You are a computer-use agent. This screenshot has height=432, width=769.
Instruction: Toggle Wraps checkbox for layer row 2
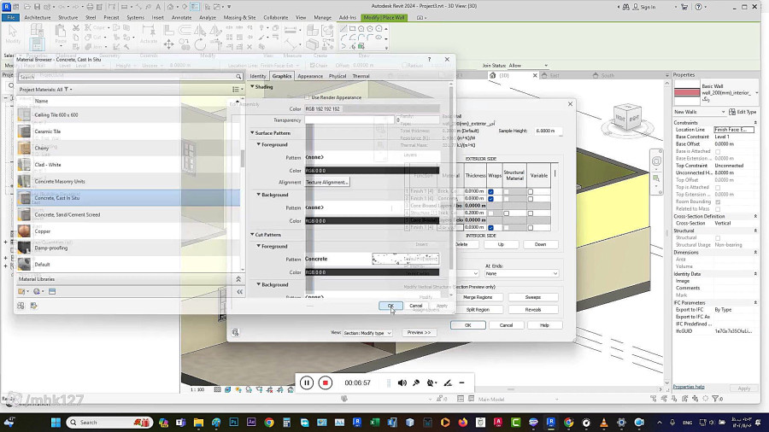point(491,198)
